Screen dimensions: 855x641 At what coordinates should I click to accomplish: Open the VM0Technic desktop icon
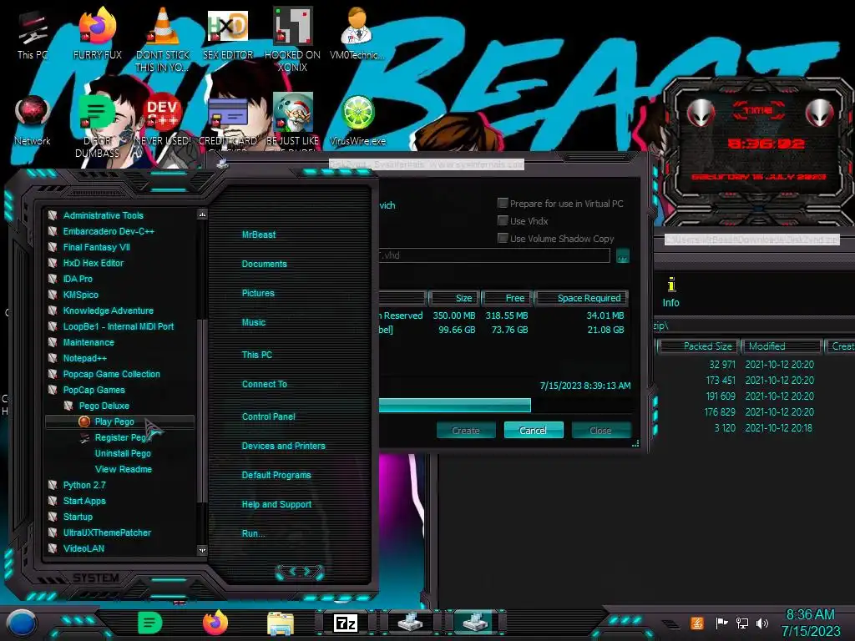coord(357,33)
